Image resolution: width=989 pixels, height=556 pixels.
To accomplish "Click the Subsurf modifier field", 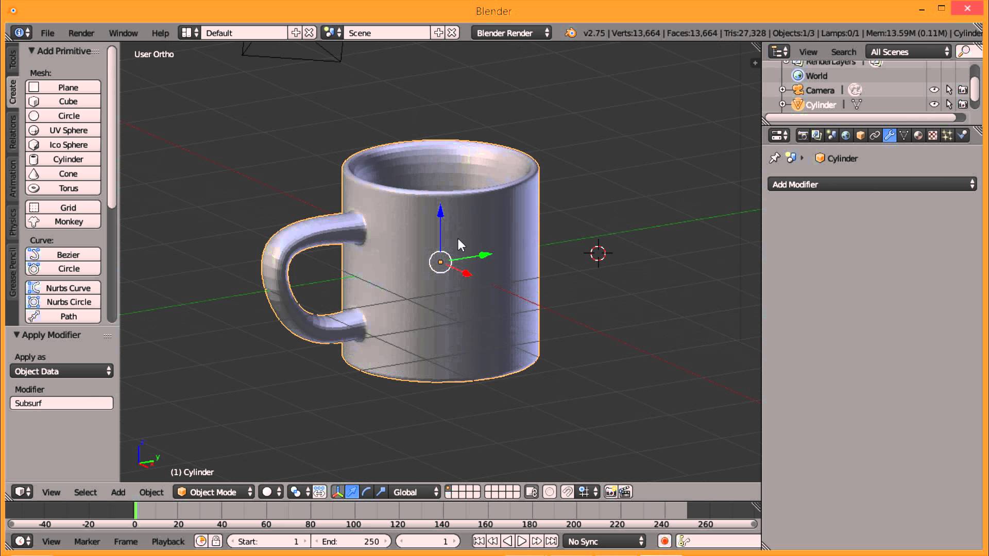I will click(x=62, y=403).
